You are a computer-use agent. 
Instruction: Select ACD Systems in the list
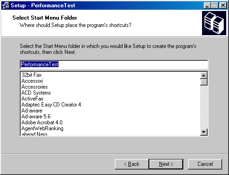(x=36, y=93)
